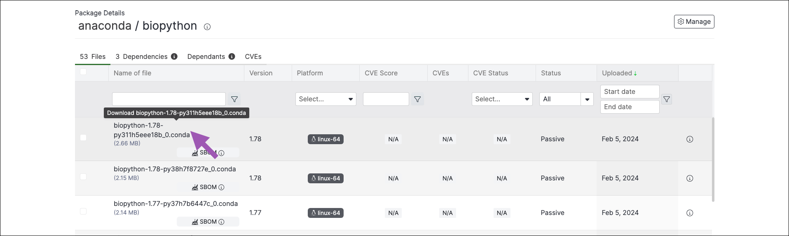Image resolution: width=789 pixels, height=236 pixels.
Task: Open the Platform Select dropdown
Action: 326,99
